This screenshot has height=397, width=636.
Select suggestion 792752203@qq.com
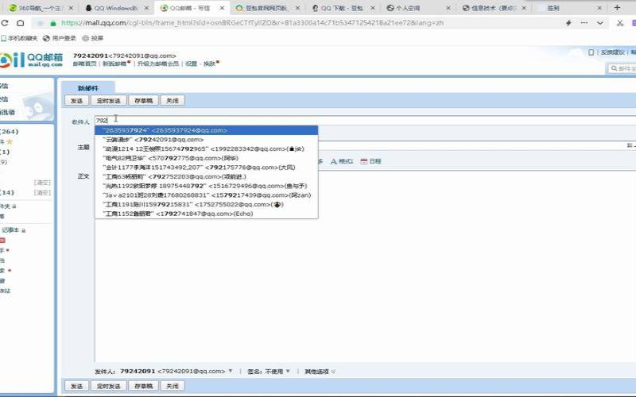point(207,176)
